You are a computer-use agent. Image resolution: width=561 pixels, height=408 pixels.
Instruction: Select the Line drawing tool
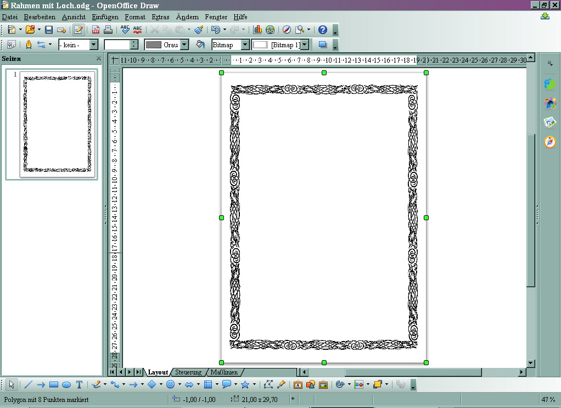coord(28,384)
